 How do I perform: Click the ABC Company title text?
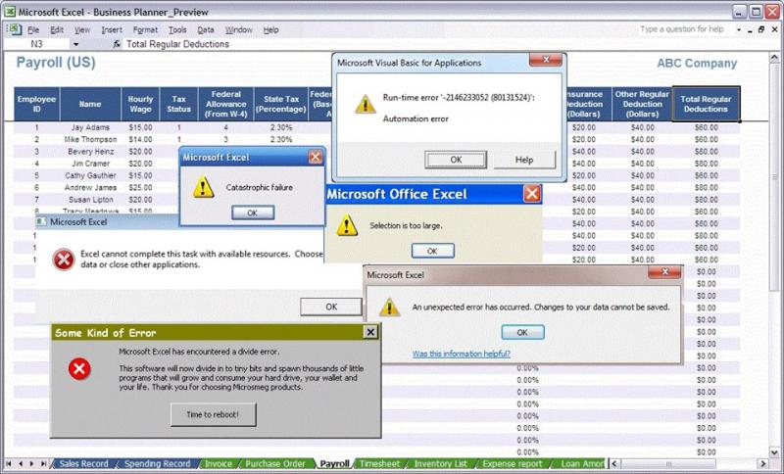(x=697, y=64)
